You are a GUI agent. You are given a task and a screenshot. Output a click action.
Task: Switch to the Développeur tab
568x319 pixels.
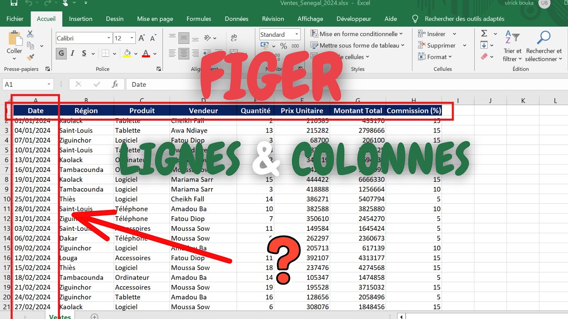click(x=354, y=19)
